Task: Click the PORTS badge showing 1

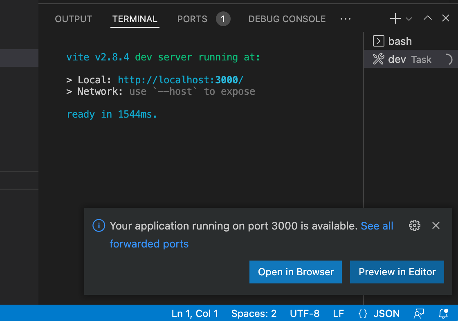Action: 223,19
